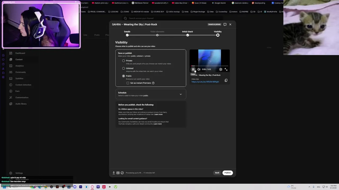Mute the preview video volume

click(x=199, y=69)
